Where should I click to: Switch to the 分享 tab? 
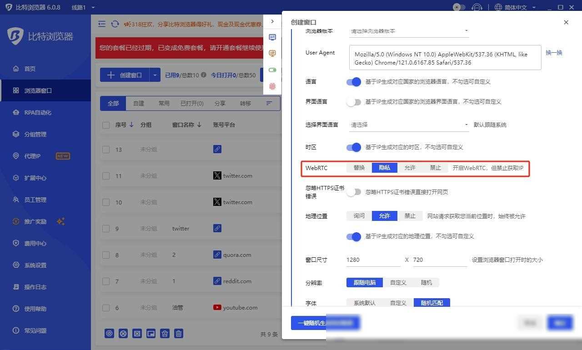[220, 103]
